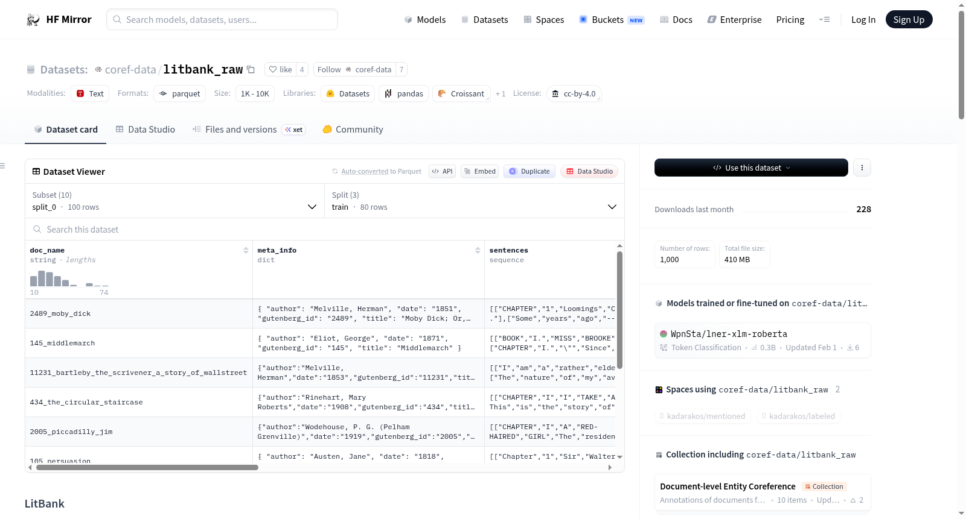This screenshot has width=966, height=519.
Task: Open the Files and versions tab
Action: click(249, 130)
